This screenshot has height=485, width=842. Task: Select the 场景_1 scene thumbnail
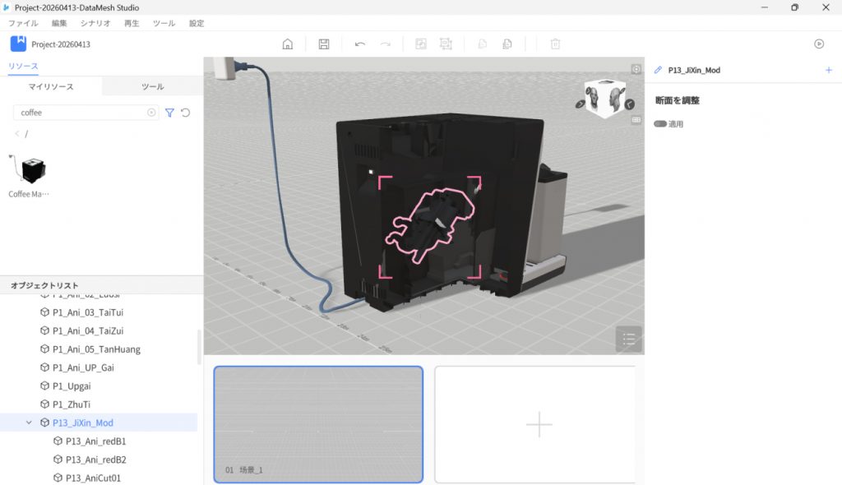point(318,424)
